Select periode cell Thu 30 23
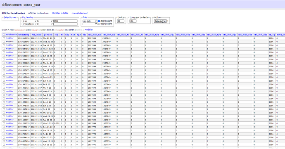 [48, 113]
